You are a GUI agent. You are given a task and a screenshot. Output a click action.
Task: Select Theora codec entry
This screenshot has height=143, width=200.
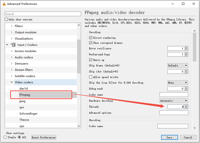[24, 120]
